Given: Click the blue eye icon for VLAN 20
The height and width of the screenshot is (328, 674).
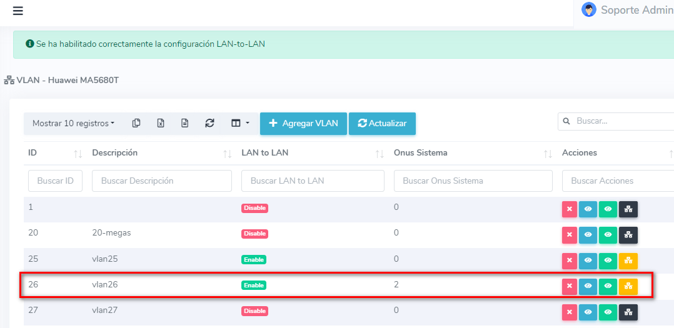Looking at the screenshot, I should (588, 235).
